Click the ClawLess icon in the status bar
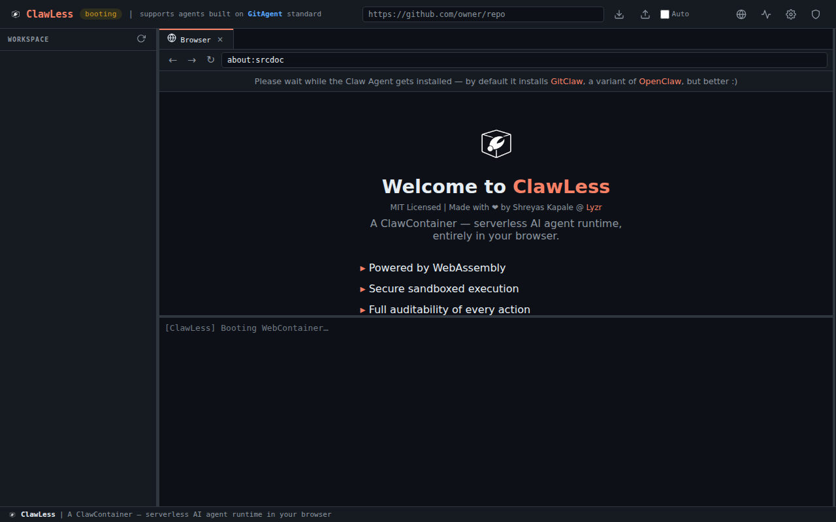Screen dimensions: 836x522 (x=12, y=514)
